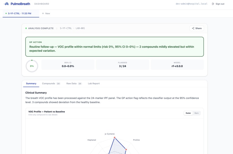
Task: Open the Compounds tab
Action: pyautogui.click(x=51, y=83)
